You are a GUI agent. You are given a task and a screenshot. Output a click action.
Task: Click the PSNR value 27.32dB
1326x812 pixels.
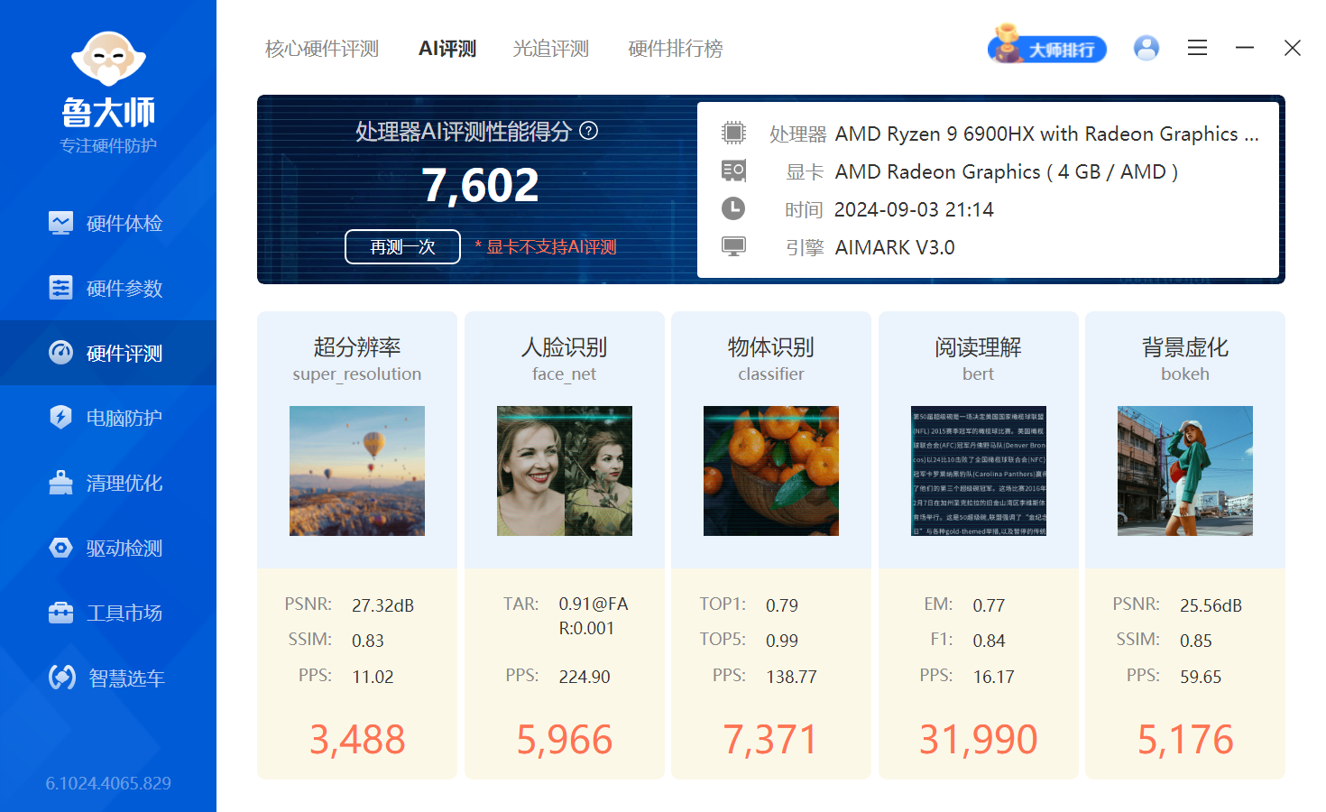coord(382,605)
